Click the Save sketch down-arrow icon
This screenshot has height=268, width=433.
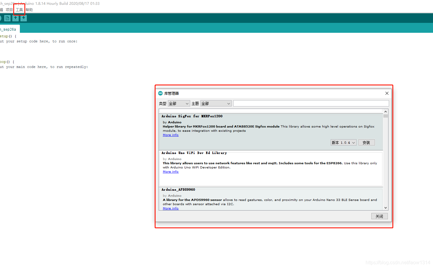click(23, 18)
